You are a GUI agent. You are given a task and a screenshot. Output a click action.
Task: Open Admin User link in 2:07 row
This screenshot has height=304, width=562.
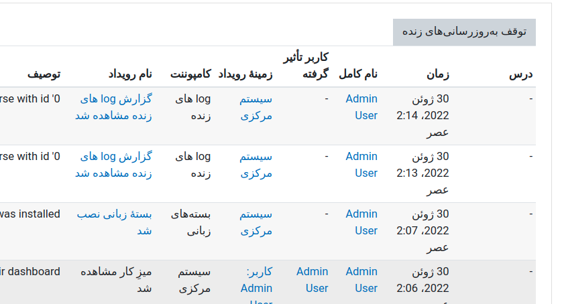pyautogui.click(x=361, y=222)
